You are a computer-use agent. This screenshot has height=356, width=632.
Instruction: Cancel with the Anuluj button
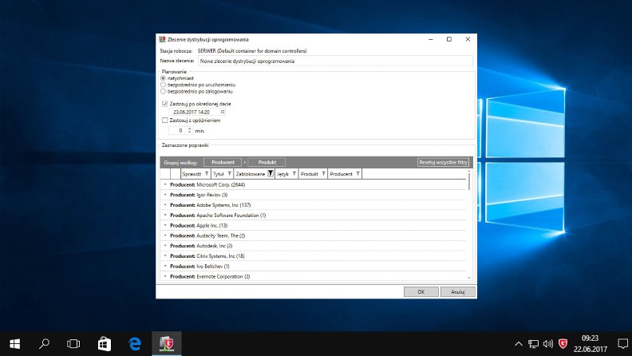point(458,292)
